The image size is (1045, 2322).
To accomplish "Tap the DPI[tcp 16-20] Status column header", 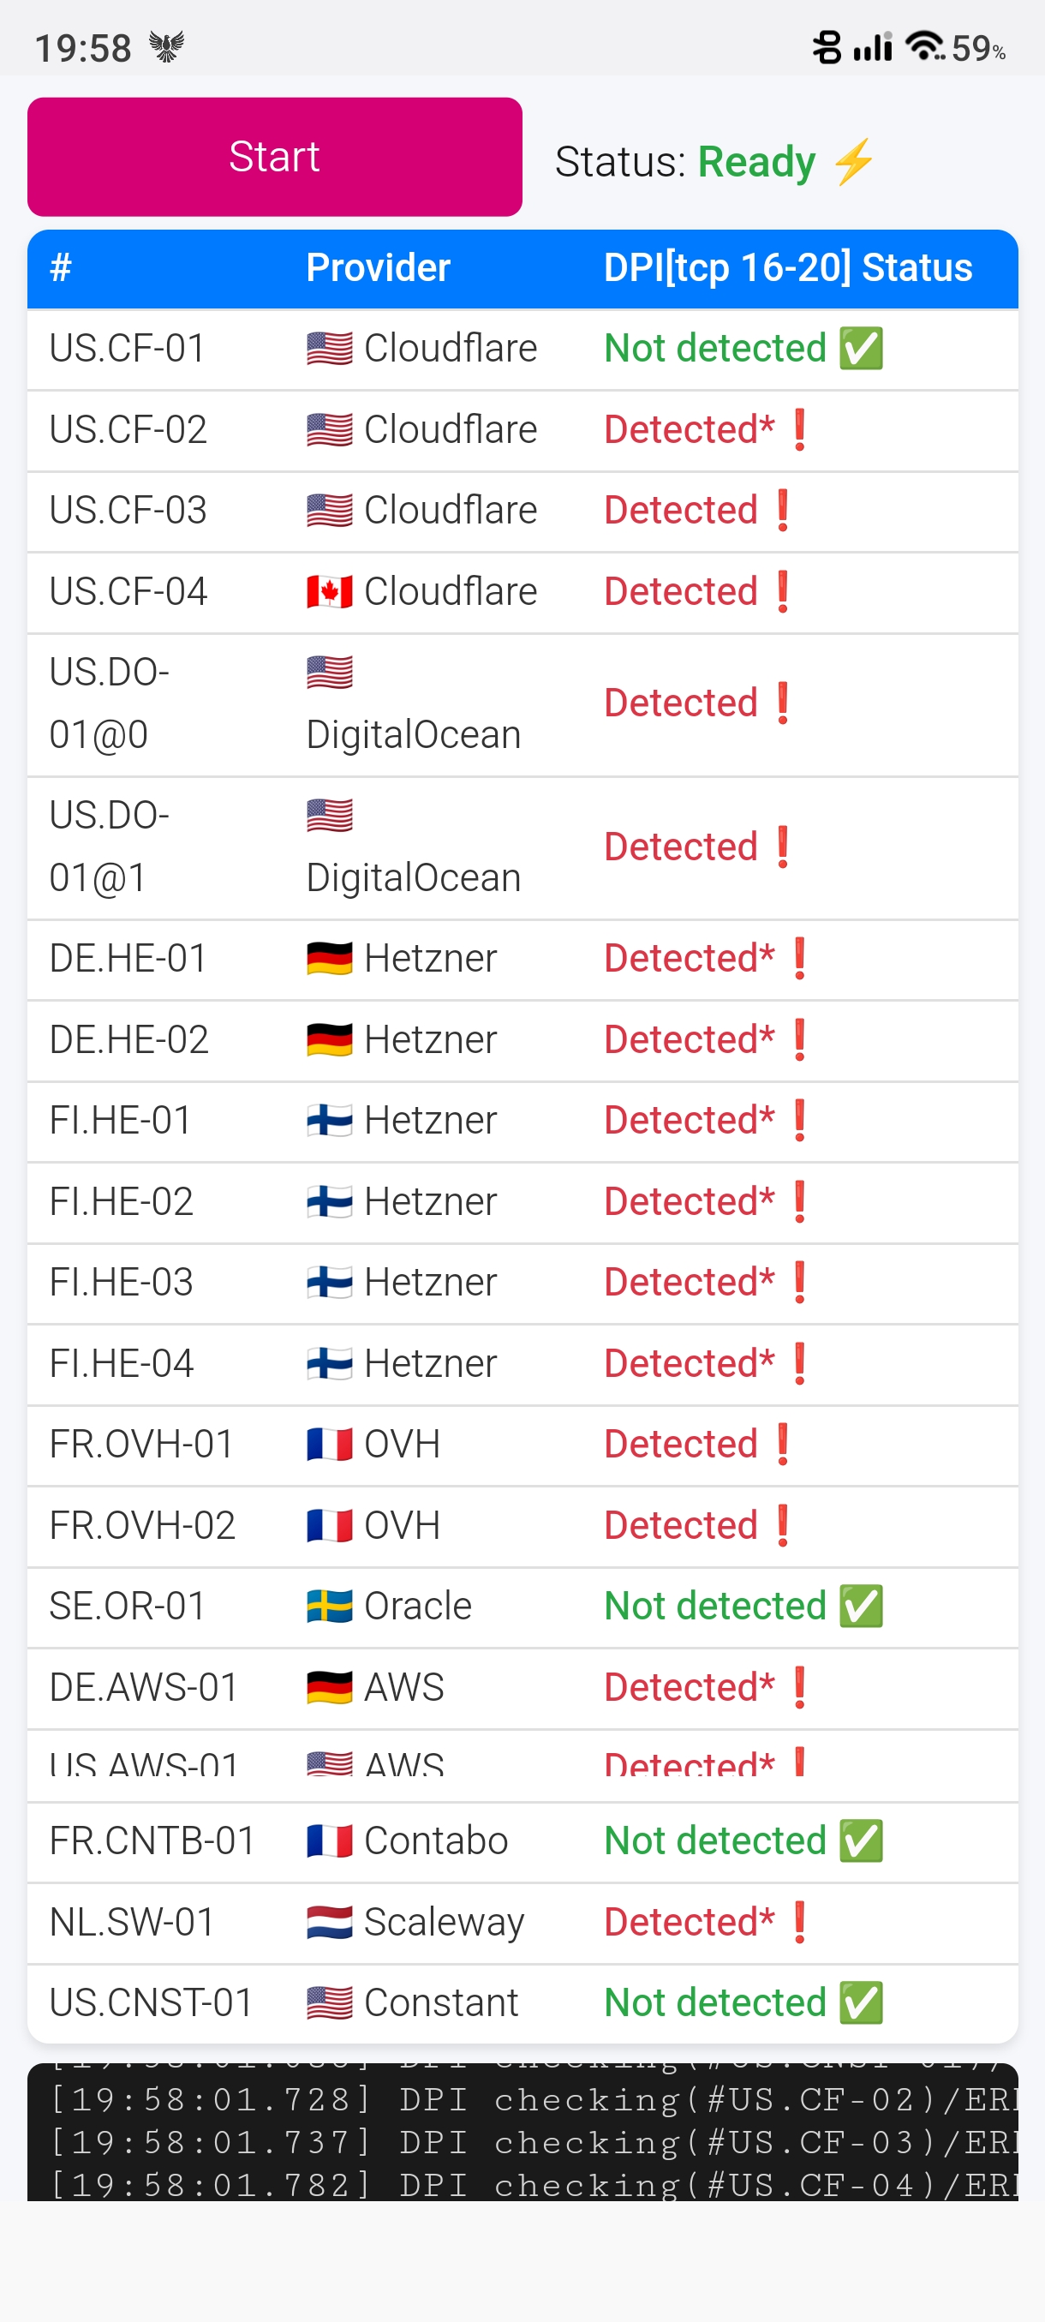I will (x=787, y=267).
